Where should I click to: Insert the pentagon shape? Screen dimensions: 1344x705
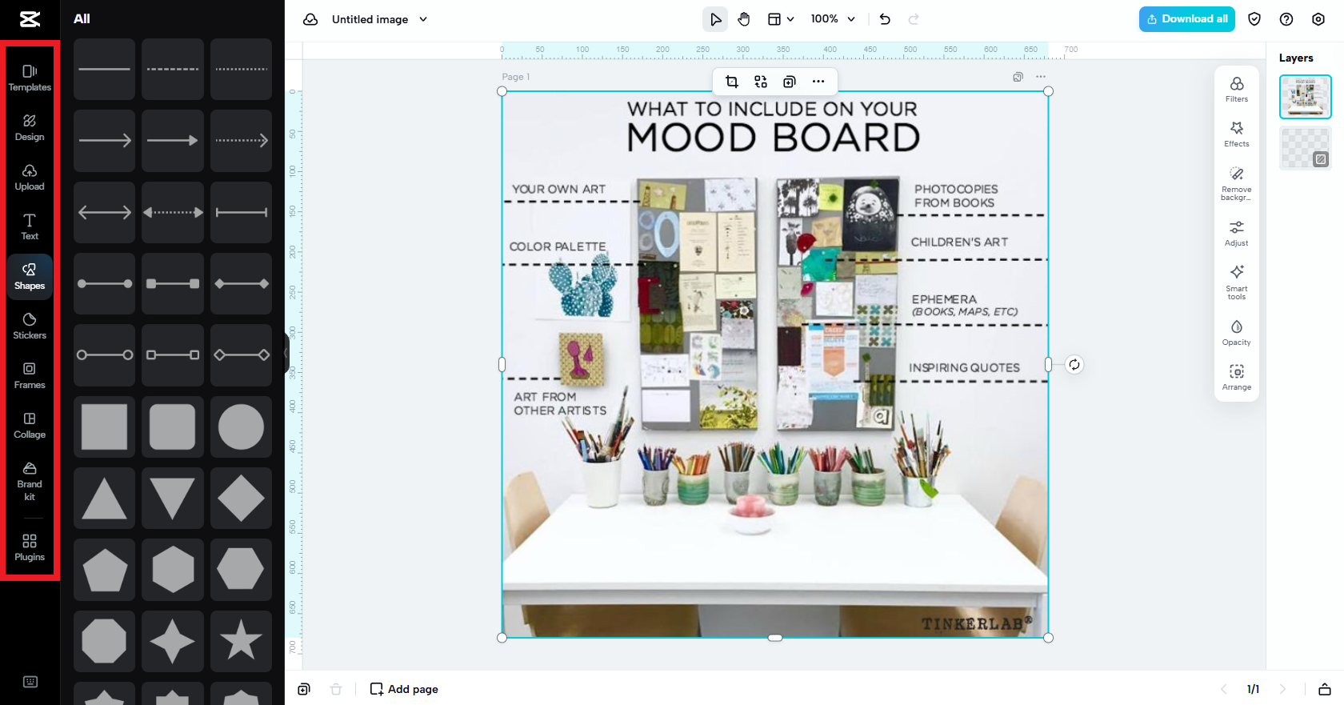point(104,570)
